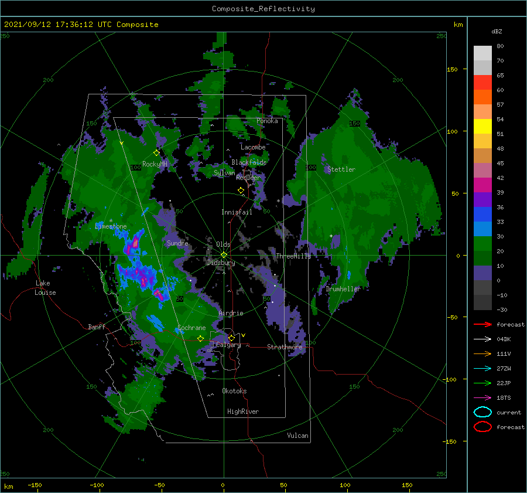Click the yellow km label at bottom left
The height and width of the screenshot is (493, 527).
(8, 487)
